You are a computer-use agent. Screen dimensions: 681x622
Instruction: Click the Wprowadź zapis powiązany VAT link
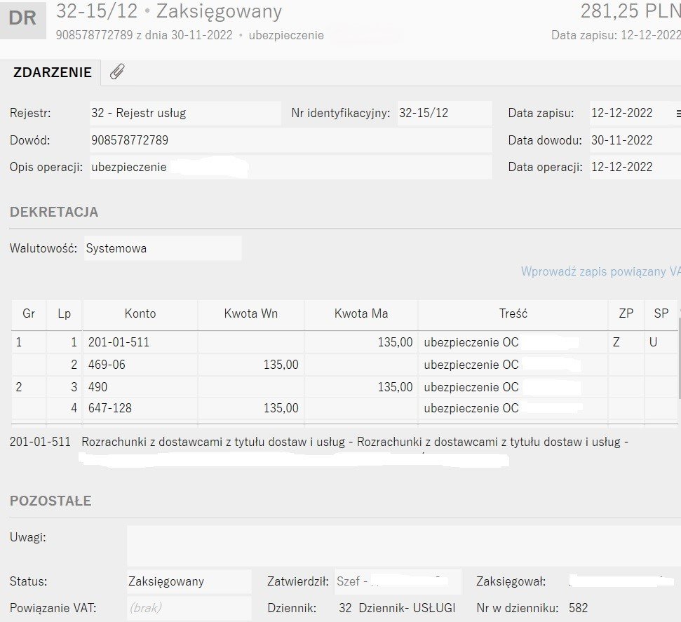coord(600,271)
